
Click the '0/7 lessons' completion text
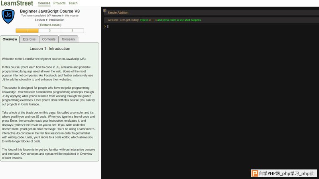coord(54,16)
